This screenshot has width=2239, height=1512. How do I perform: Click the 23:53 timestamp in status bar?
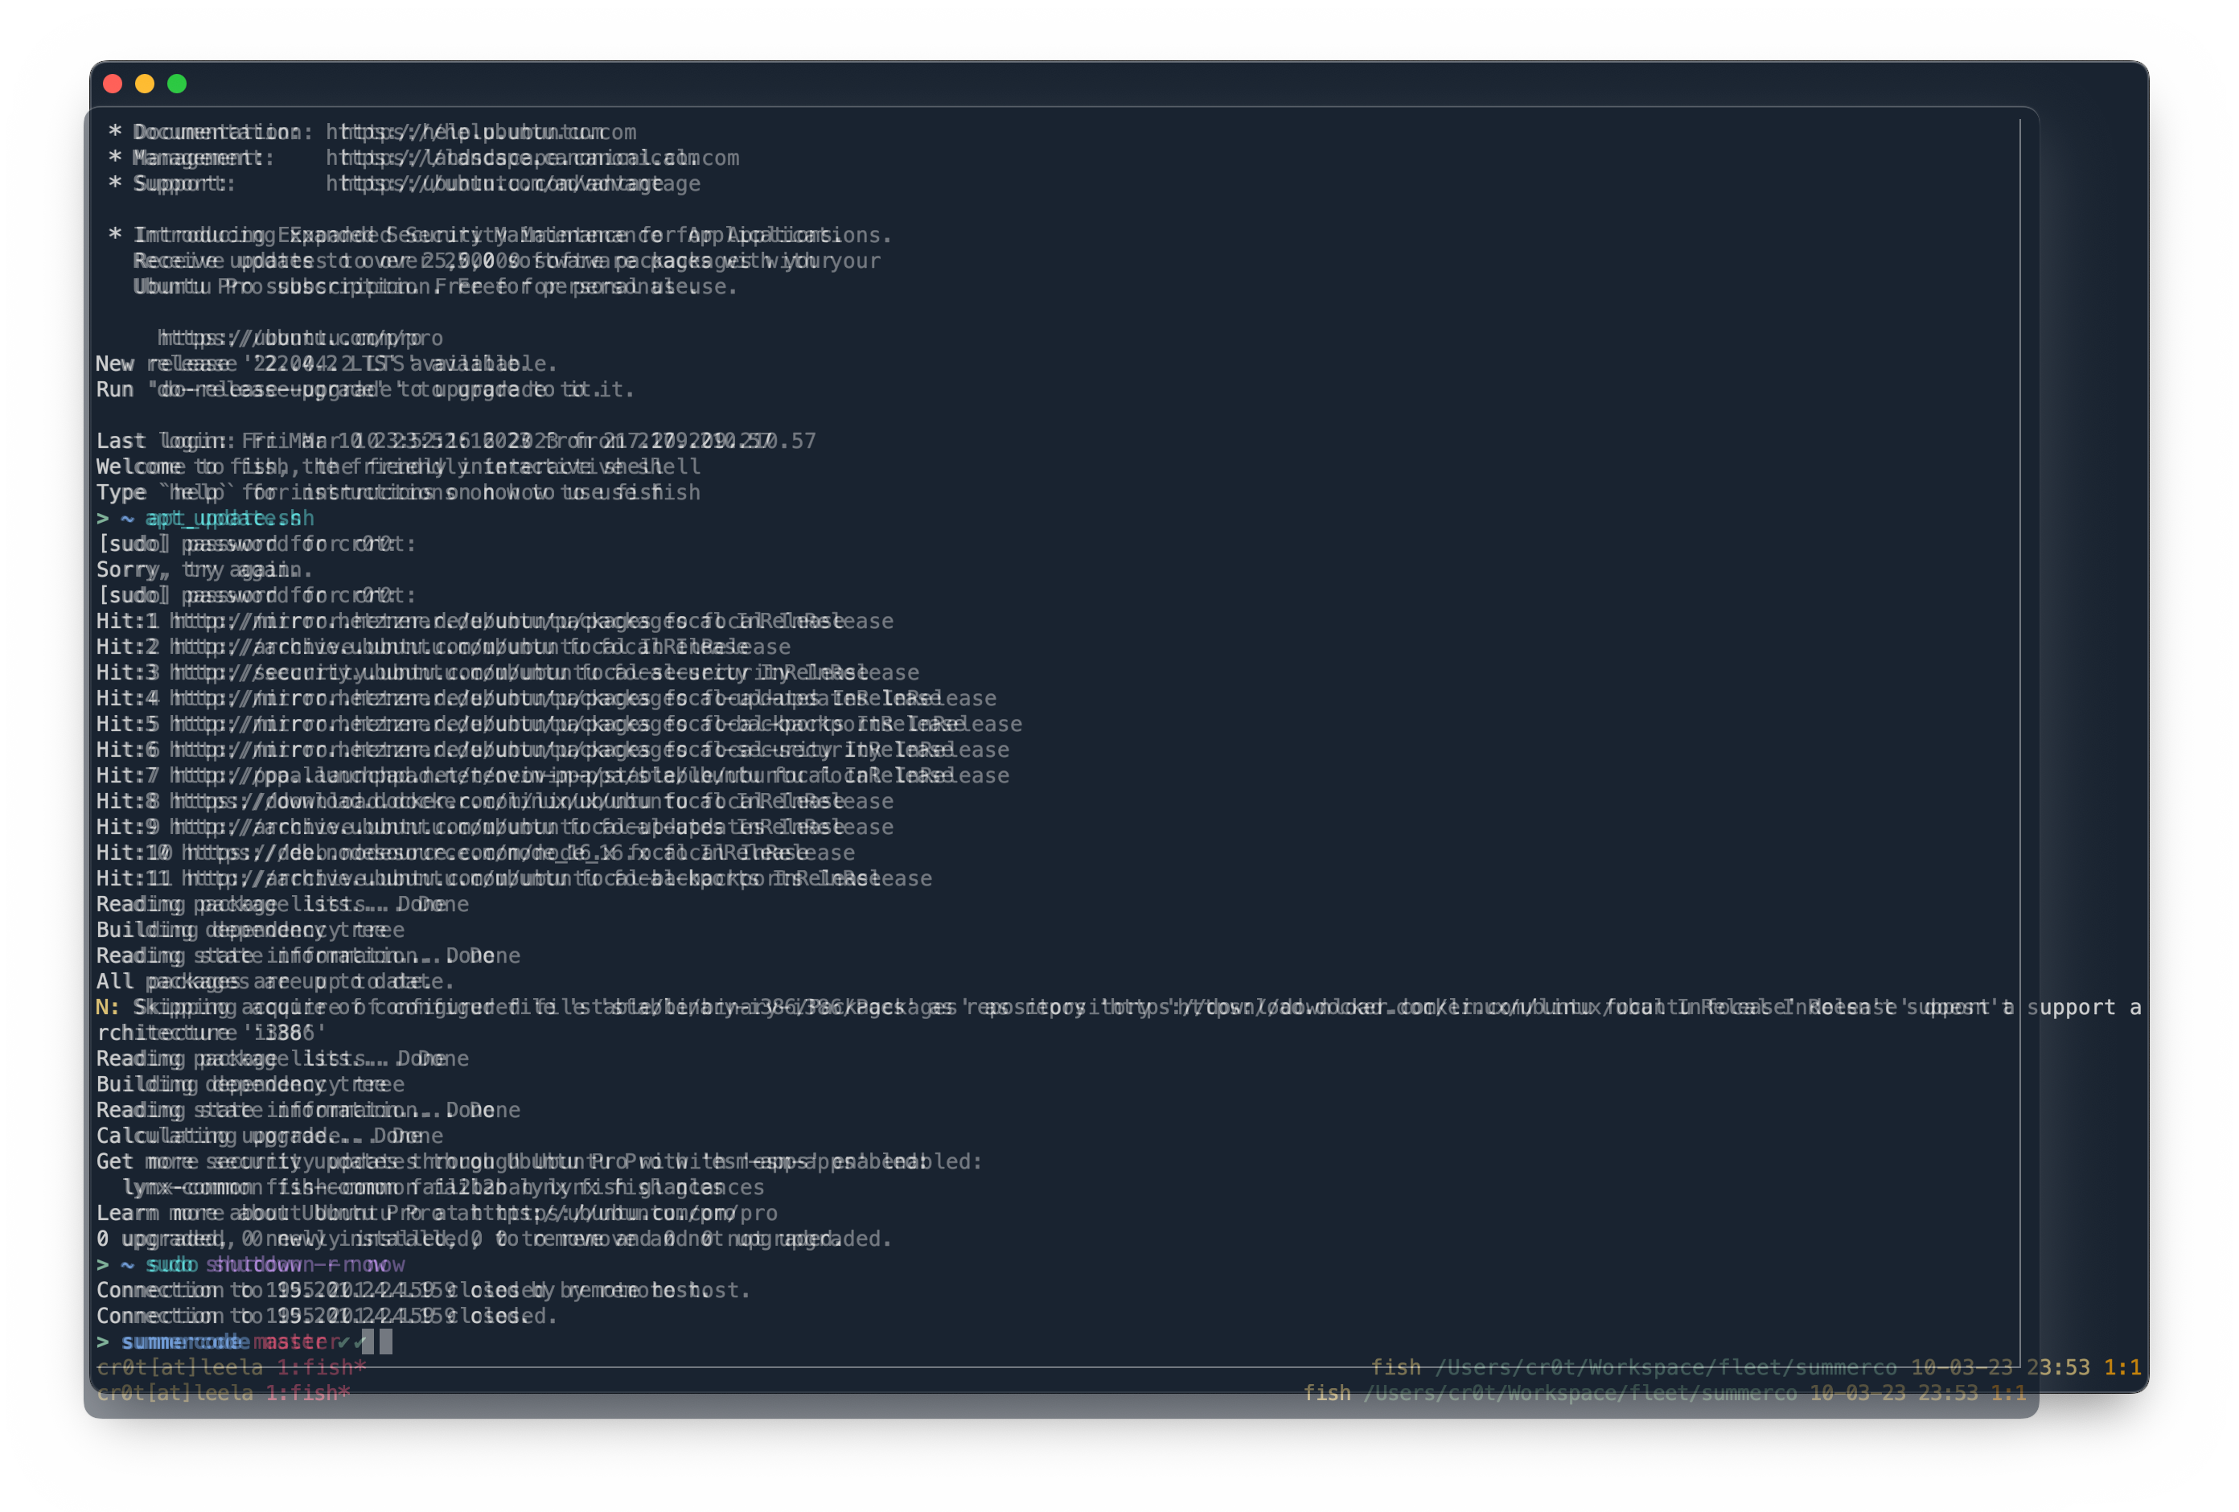click(x=2060, y=1366)
